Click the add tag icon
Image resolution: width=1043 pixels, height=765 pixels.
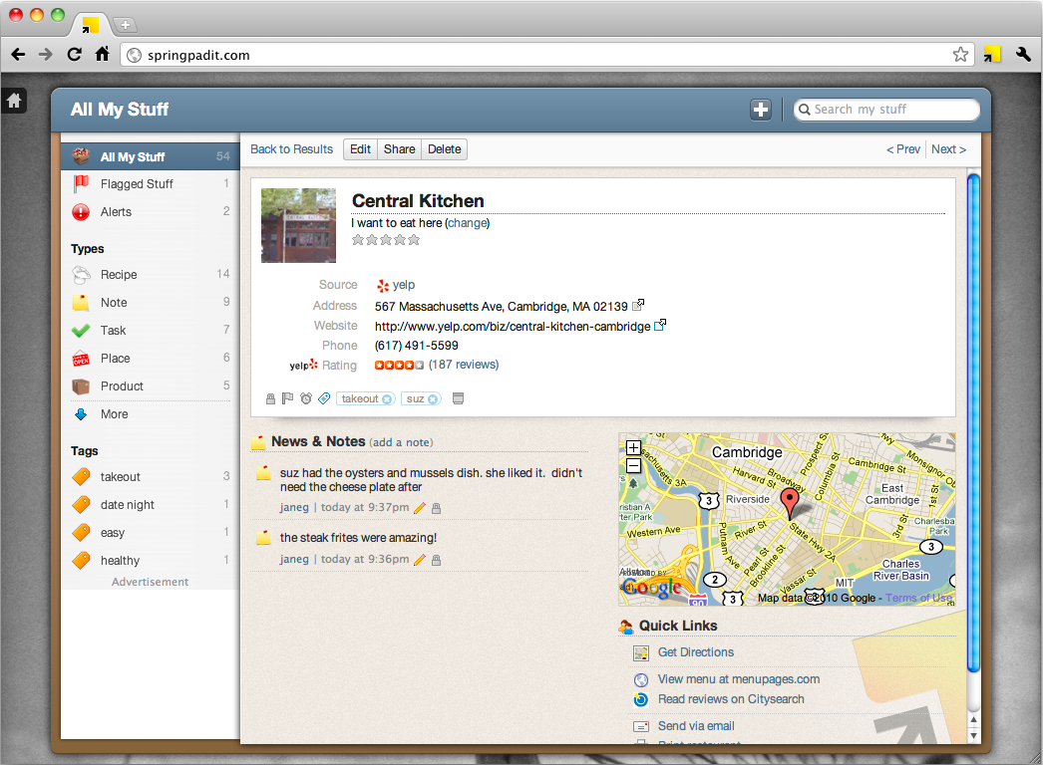[x=324, y=398]
